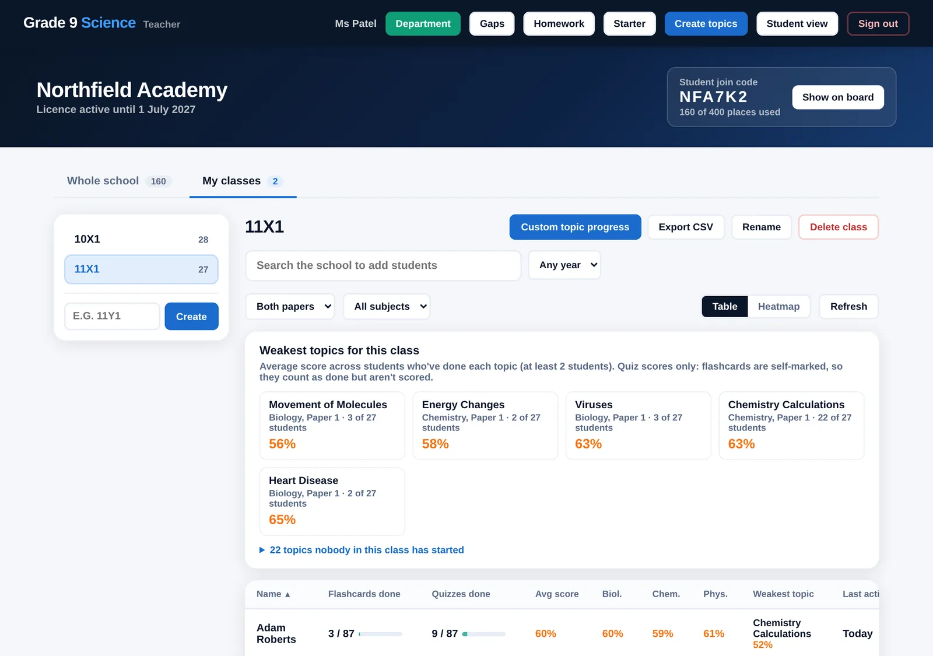Open the Any year dropdown
Viewport: 933px width, 656px height.
pos(564,265)
